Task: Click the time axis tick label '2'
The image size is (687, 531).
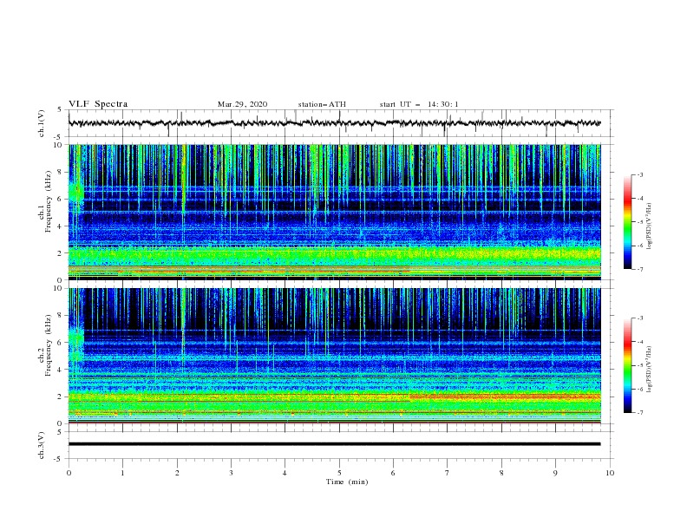Action: pyautogui.click(x=177, y=473)
